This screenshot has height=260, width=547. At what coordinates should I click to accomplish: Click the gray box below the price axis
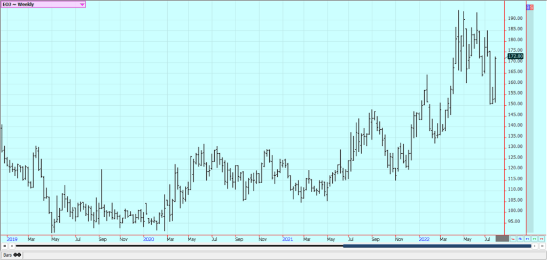pyautogui.click(x=502, y=239)
